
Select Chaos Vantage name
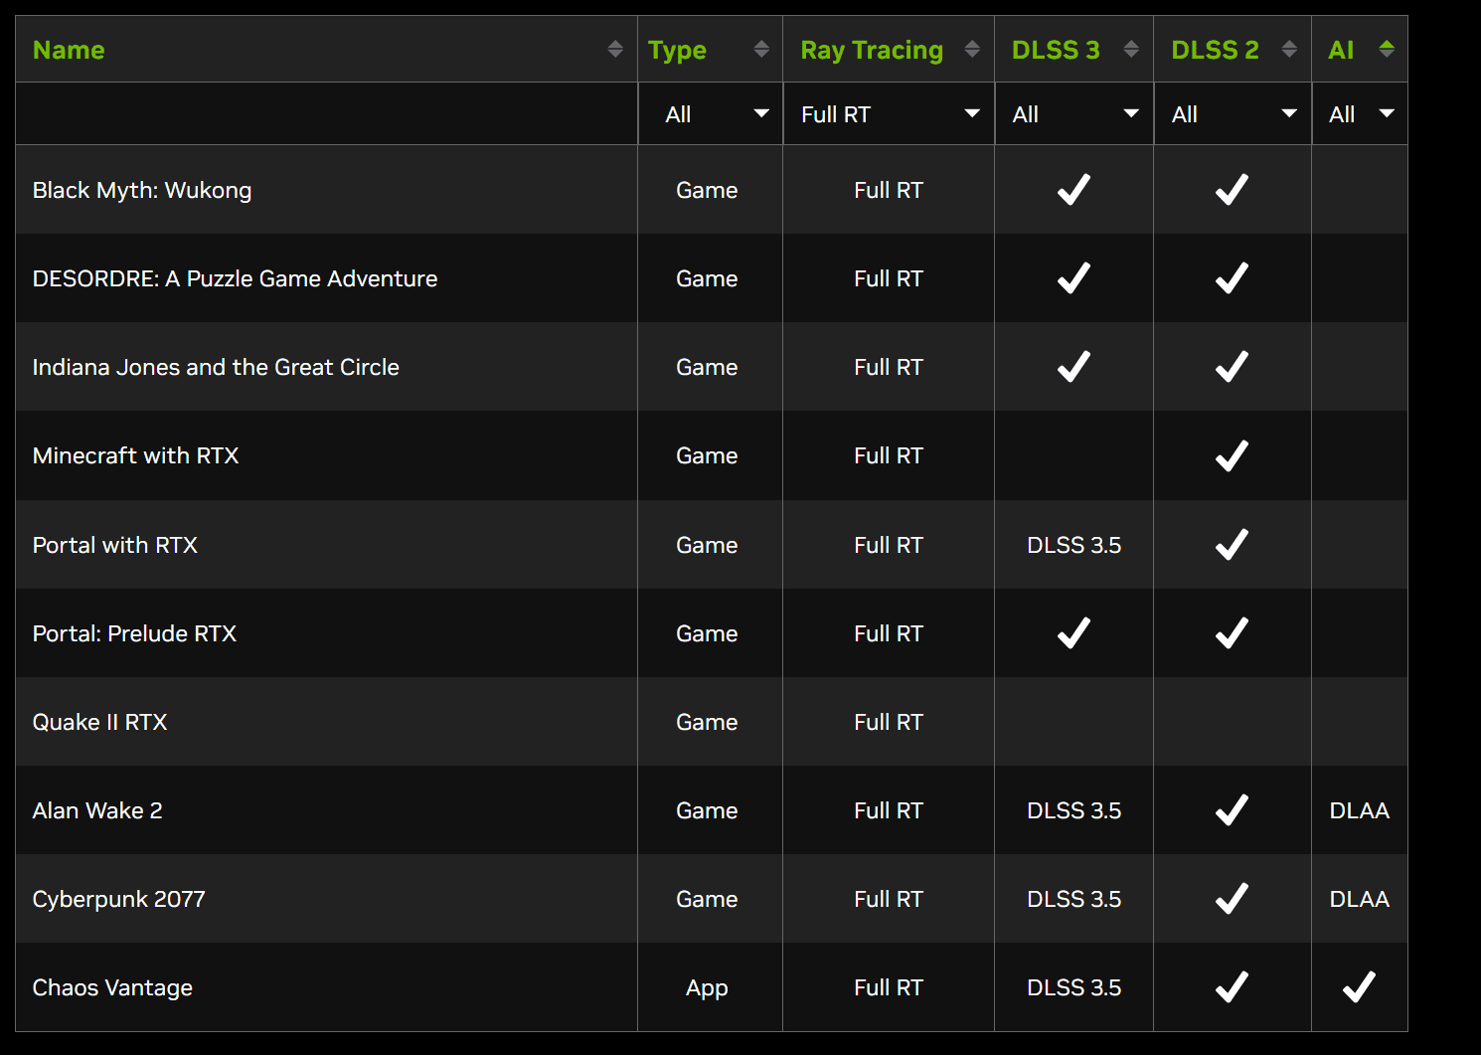coord(112,987)
